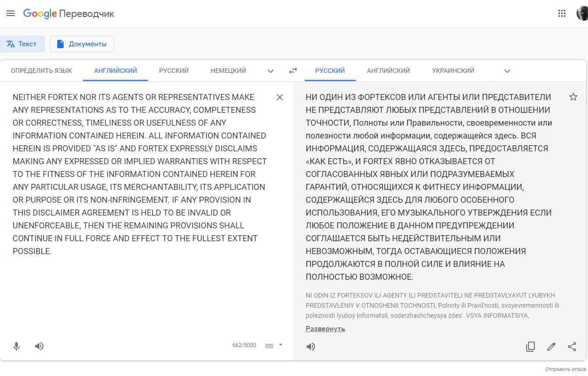Open the main hamburger menu
Image resolution: width=588 pixels, height=376 pixels.
pos(11,14)
